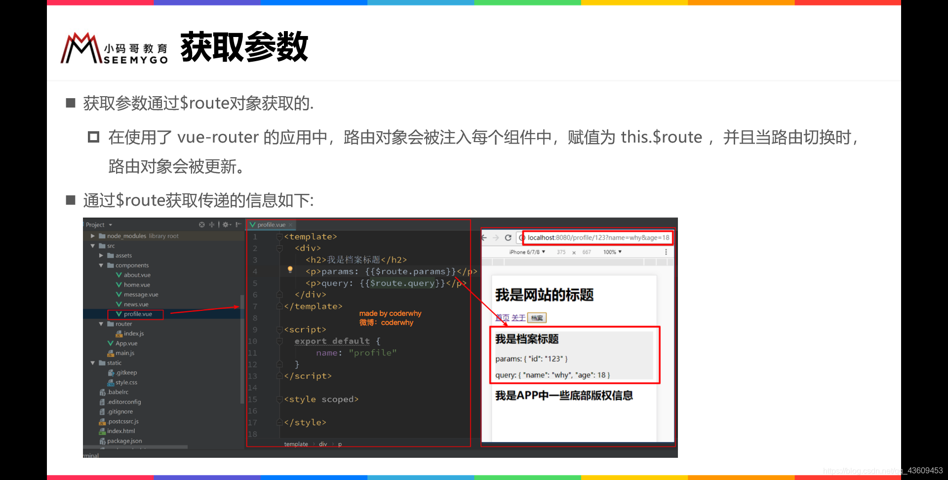Open the 100% zoom dropdown
948x480 pixels.
(612, 252)
